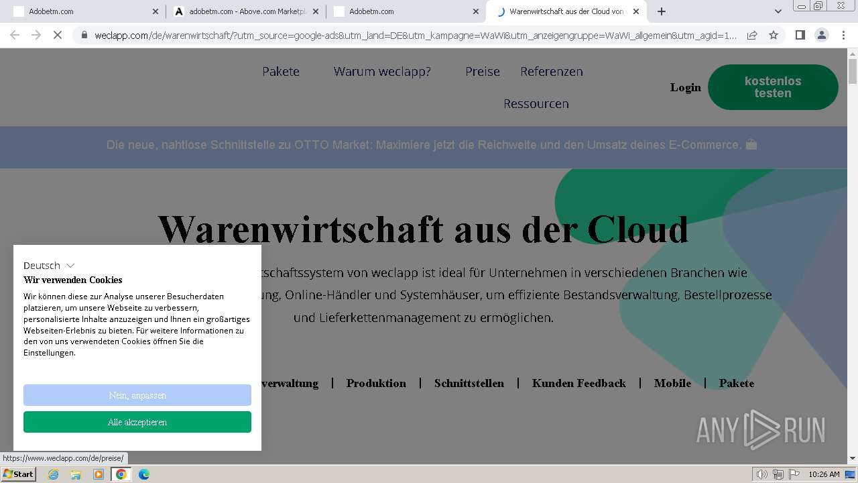Viewport: 858px width, 483px height.
Task: Open the Ressourcen menu
Action: pos(536,103)
